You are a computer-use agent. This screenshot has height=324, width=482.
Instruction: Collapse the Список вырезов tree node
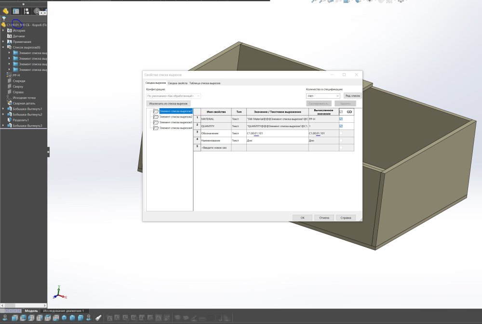click(x=3, y=47)
